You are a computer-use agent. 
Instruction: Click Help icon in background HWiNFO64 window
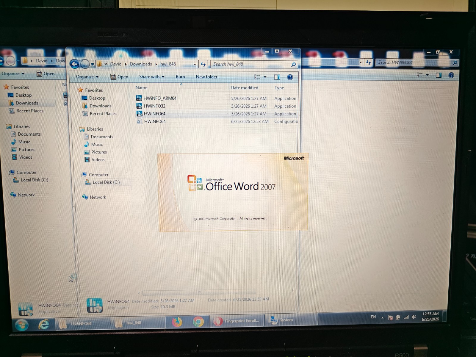pos(451,75)
